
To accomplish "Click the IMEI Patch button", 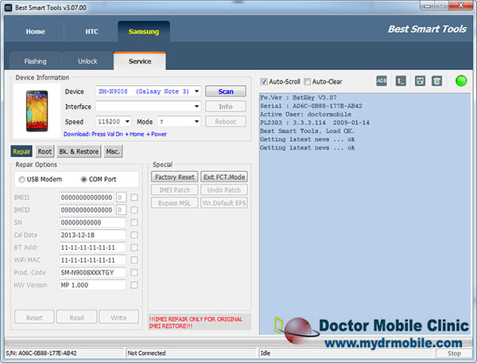I will (175, 190).
